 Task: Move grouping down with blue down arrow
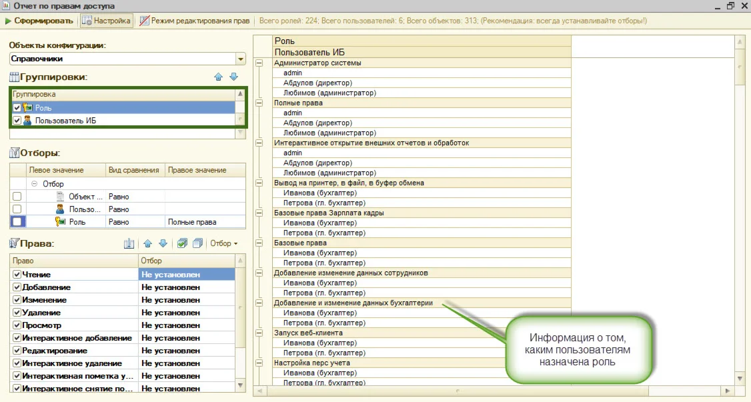point(233,77)
